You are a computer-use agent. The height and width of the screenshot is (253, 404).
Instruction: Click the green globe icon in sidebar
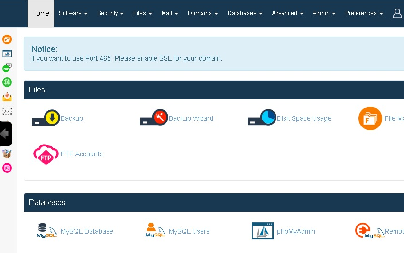tap(7, 82)
